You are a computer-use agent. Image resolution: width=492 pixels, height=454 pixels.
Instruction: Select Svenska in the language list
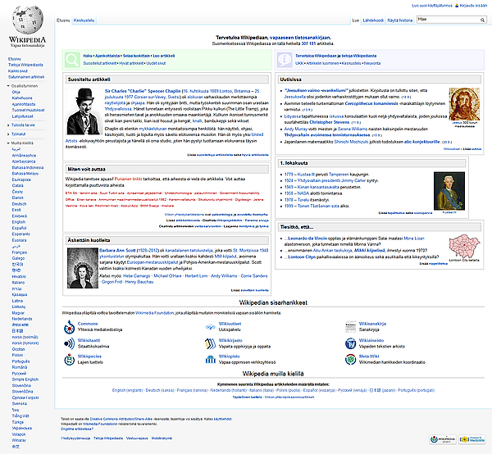20,404
